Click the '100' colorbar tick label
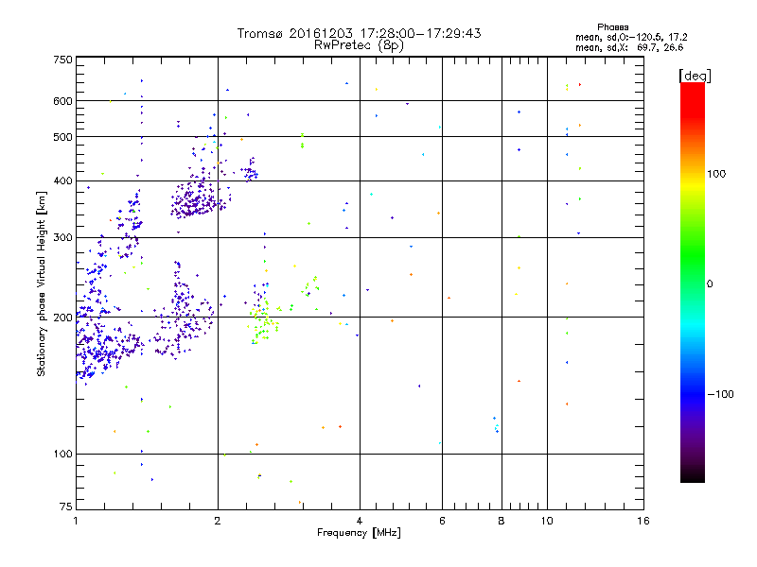 [716, 174]
